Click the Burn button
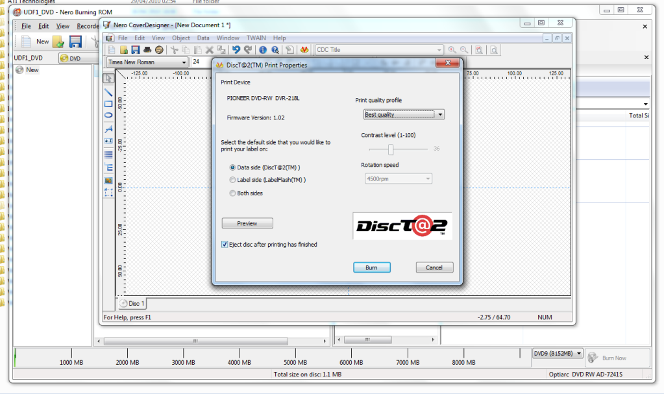This screenshot has width=664, height=394. (x=372, y=267)
